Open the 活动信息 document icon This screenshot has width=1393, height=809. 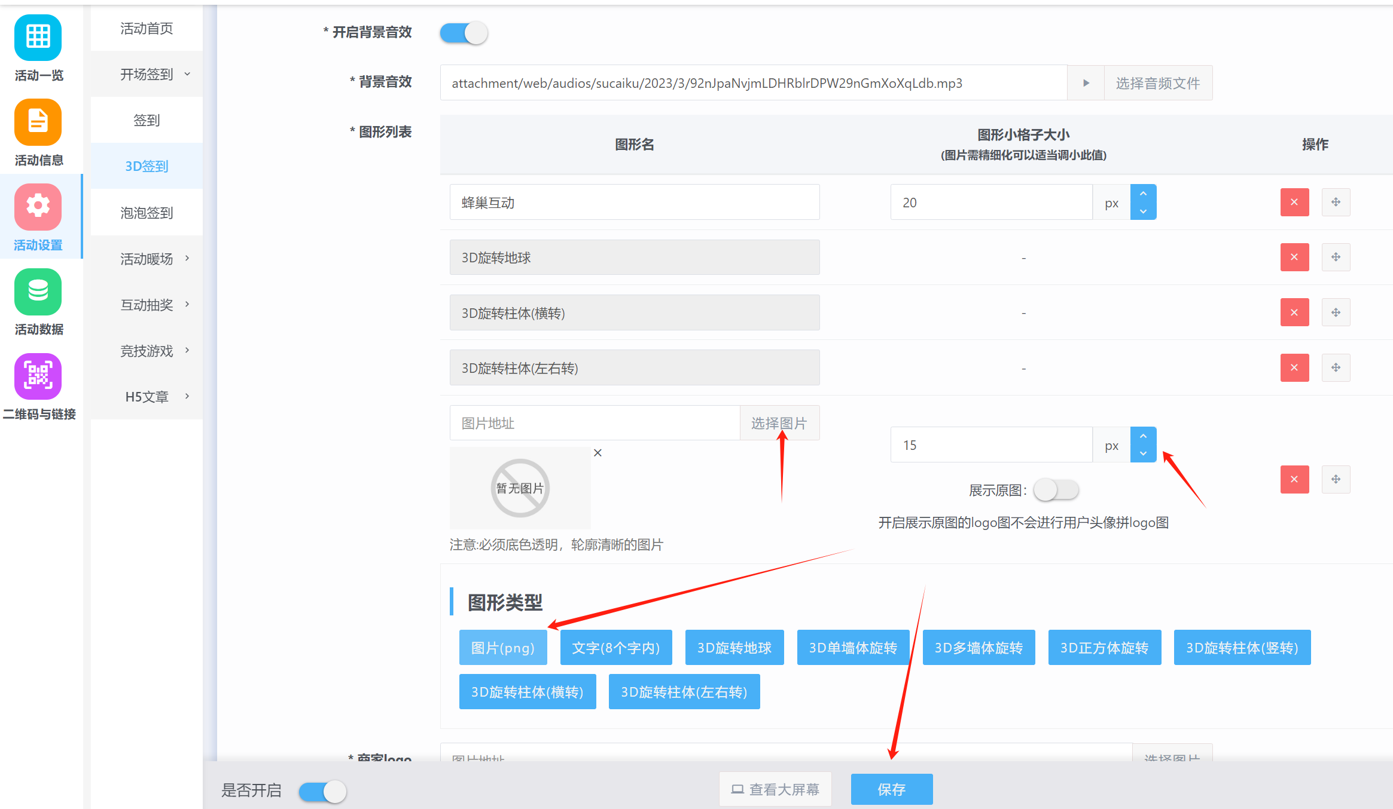click(x=38, y=122)
